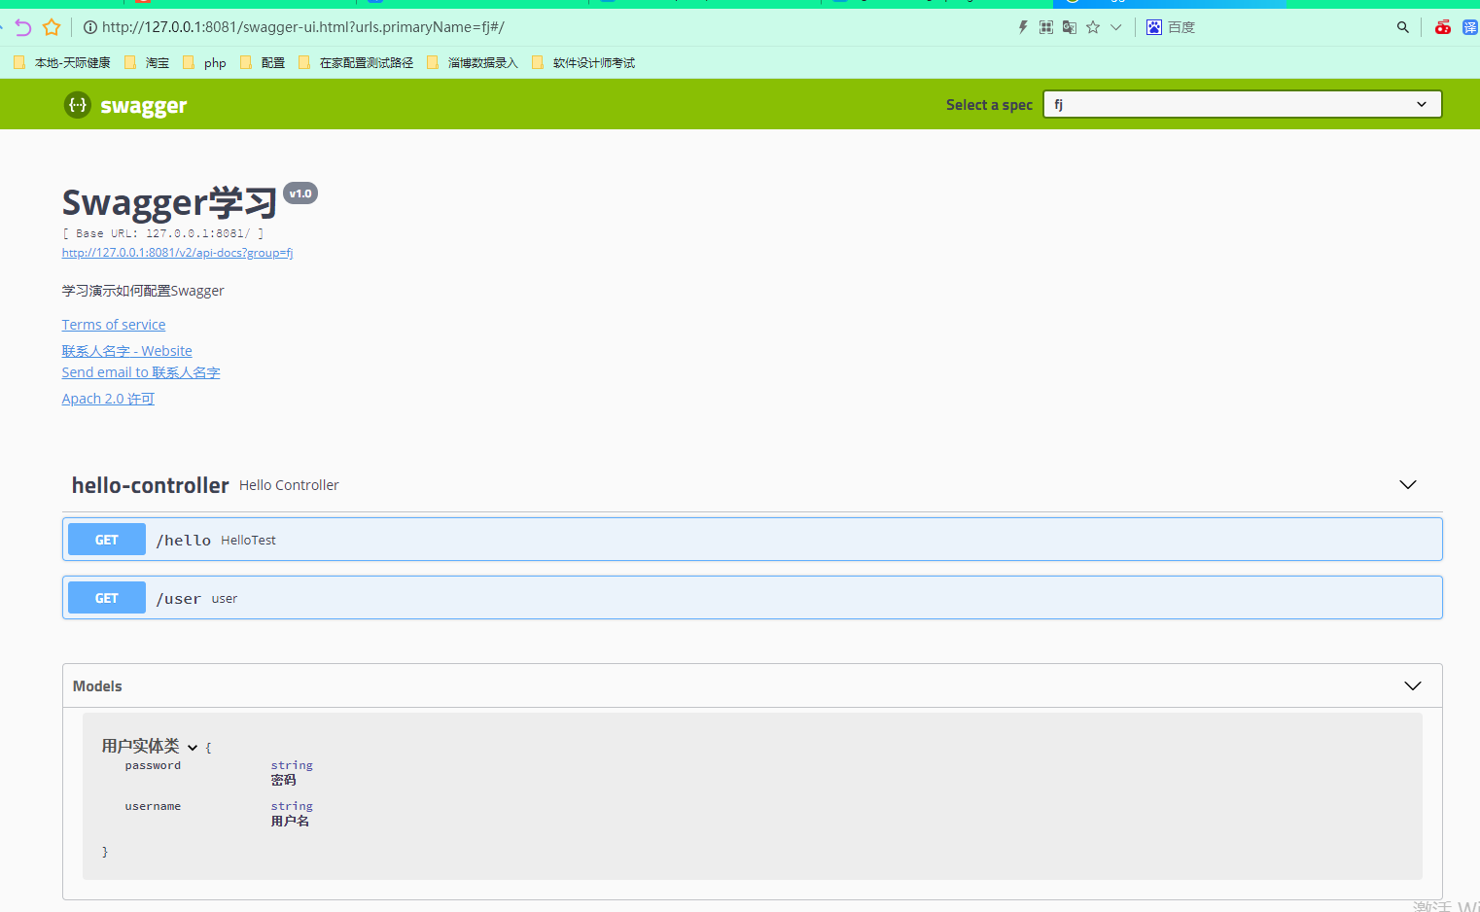This screenshot has height=912, width=1480.
Task: Click the red game controller extension icon
Action: tap(1443, 27)
